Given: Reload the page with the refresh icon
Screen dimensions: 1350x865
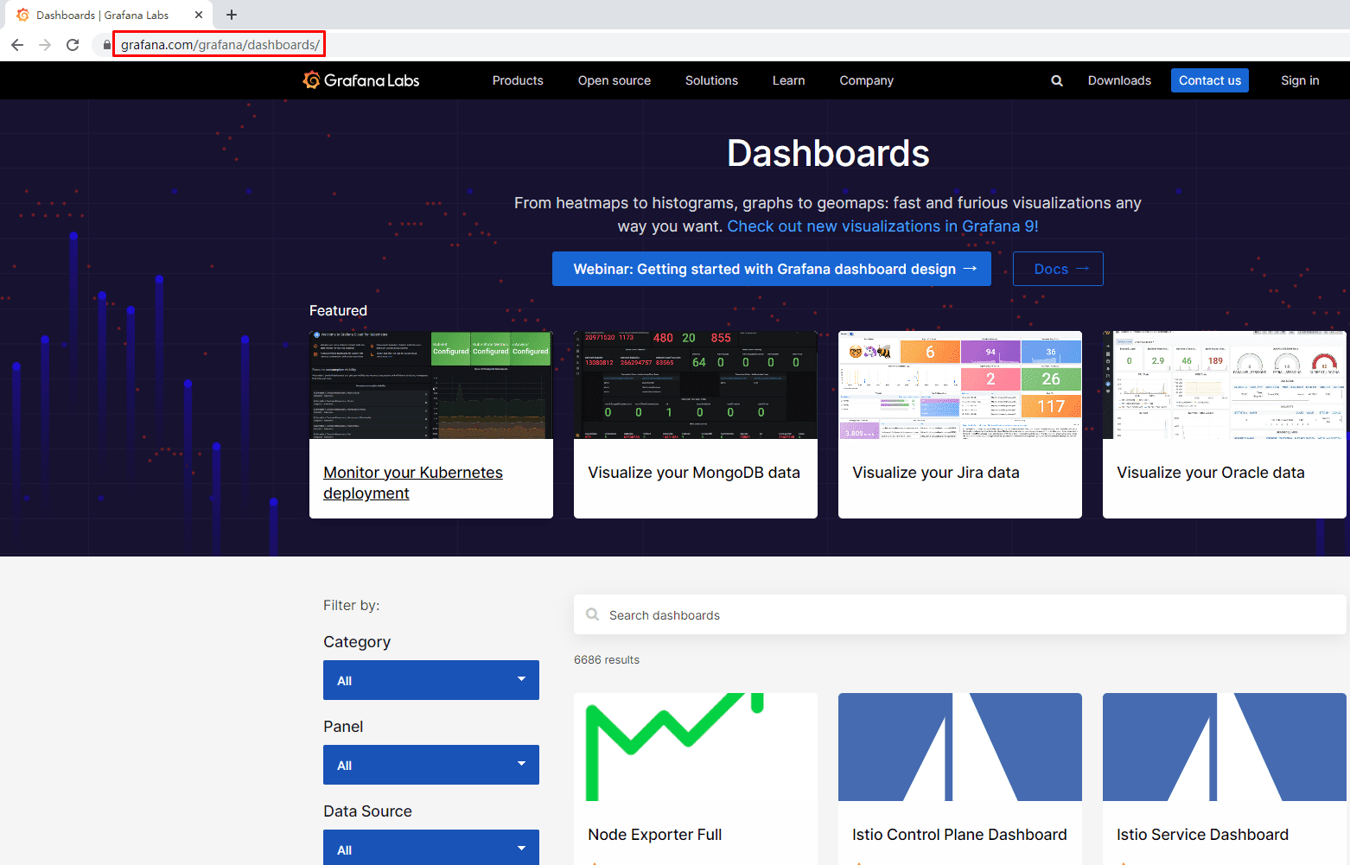Looking at the screenshot, I should pos(73,45).
